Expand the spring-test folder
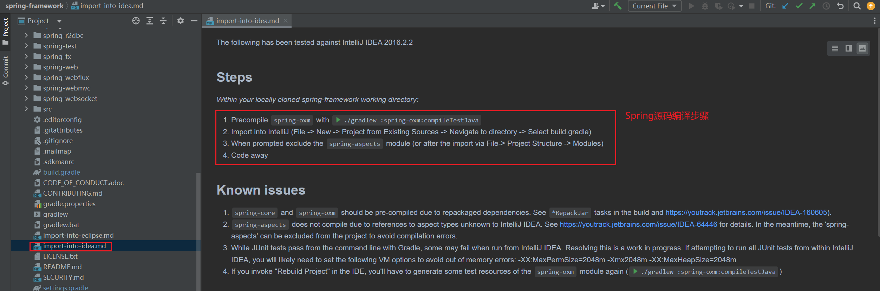 (x=26, y=46)
